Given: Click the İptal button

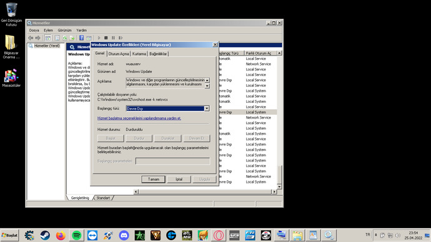Looking at the screenshot, I should click(179, 179).
